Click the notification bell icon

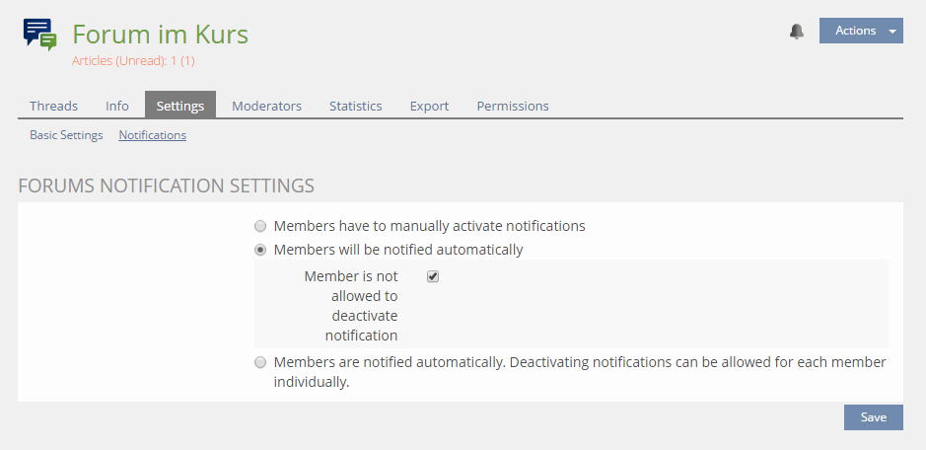(797, 32)
